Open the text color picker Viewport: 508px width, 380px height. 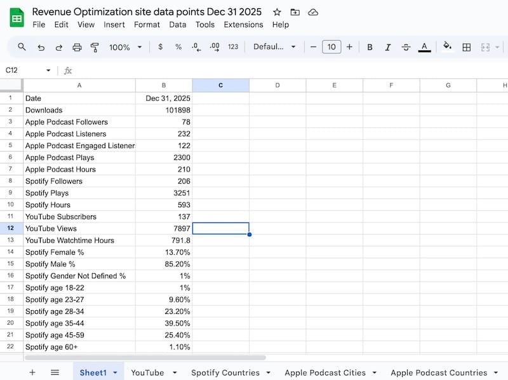[424, 47]
